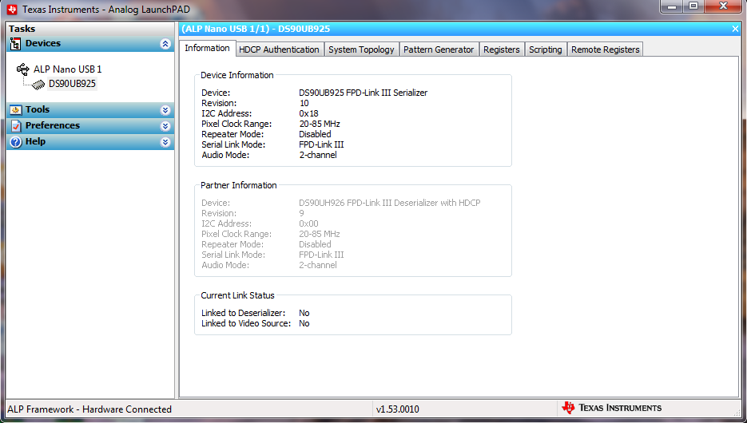
Task: Click the partner I2C Address '0x00'
Action: [x=308, y=223]
